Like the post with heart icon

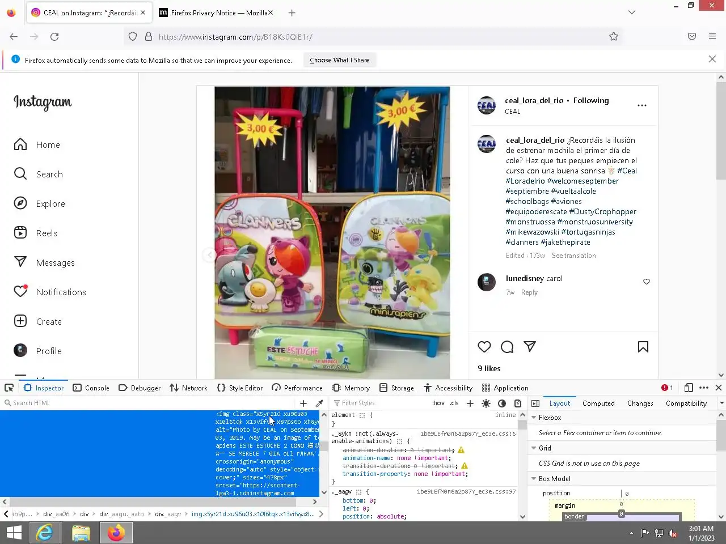[x=484, y=347]
